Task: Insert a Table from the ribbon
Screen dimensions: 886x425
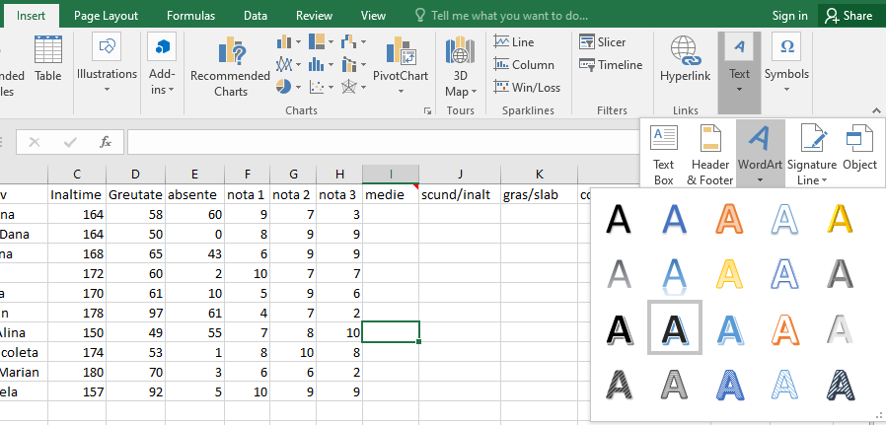Action: click(x=47, y=57)
